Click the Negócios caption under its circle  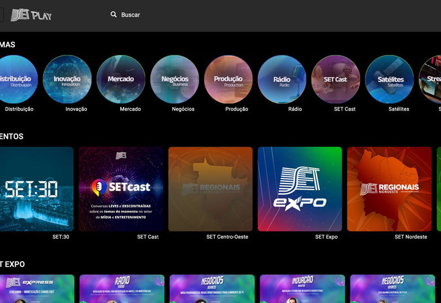coord(183,109)
